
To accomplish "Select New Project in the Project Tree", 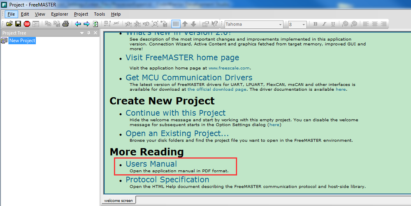I will [x=22, y=41].
